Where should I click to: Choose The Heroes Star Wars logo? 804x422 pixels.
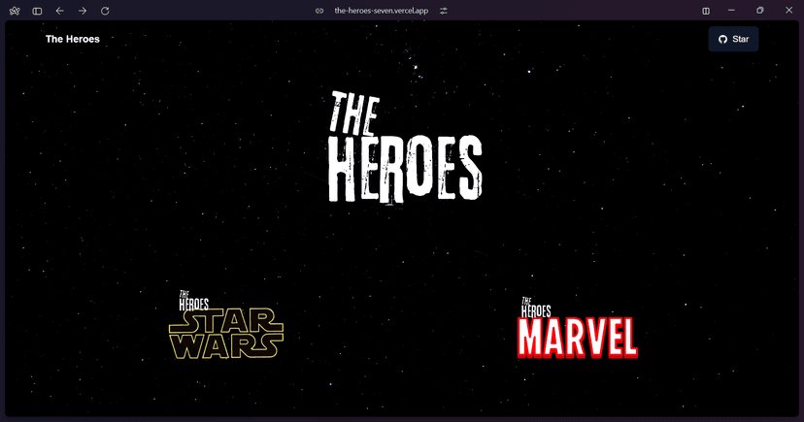(226, 325)
